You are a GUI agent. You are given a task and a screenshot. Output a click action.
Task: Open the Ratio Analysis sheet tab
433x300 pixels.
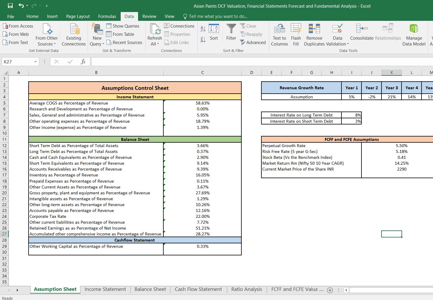pyautogui.click(x=247, y=289)
